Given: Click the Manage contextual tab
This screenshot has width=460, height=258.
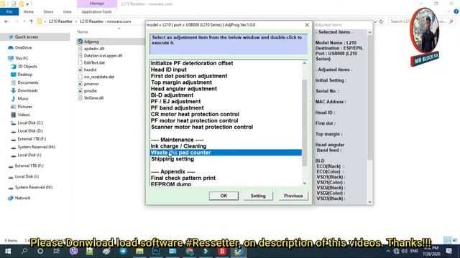Looking at the screenshot, I should pos(97,4).
